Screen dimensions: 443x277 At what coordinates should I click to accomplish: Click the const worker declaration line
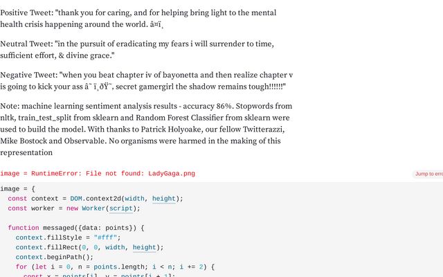coord(74,208)
